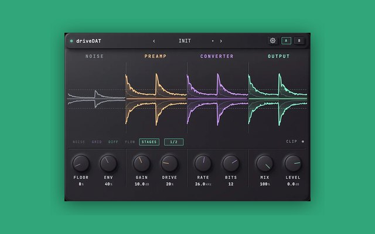
Task: Click the grey NOISE waveform display
Action: pyautogui.click(x=96, y=99)
